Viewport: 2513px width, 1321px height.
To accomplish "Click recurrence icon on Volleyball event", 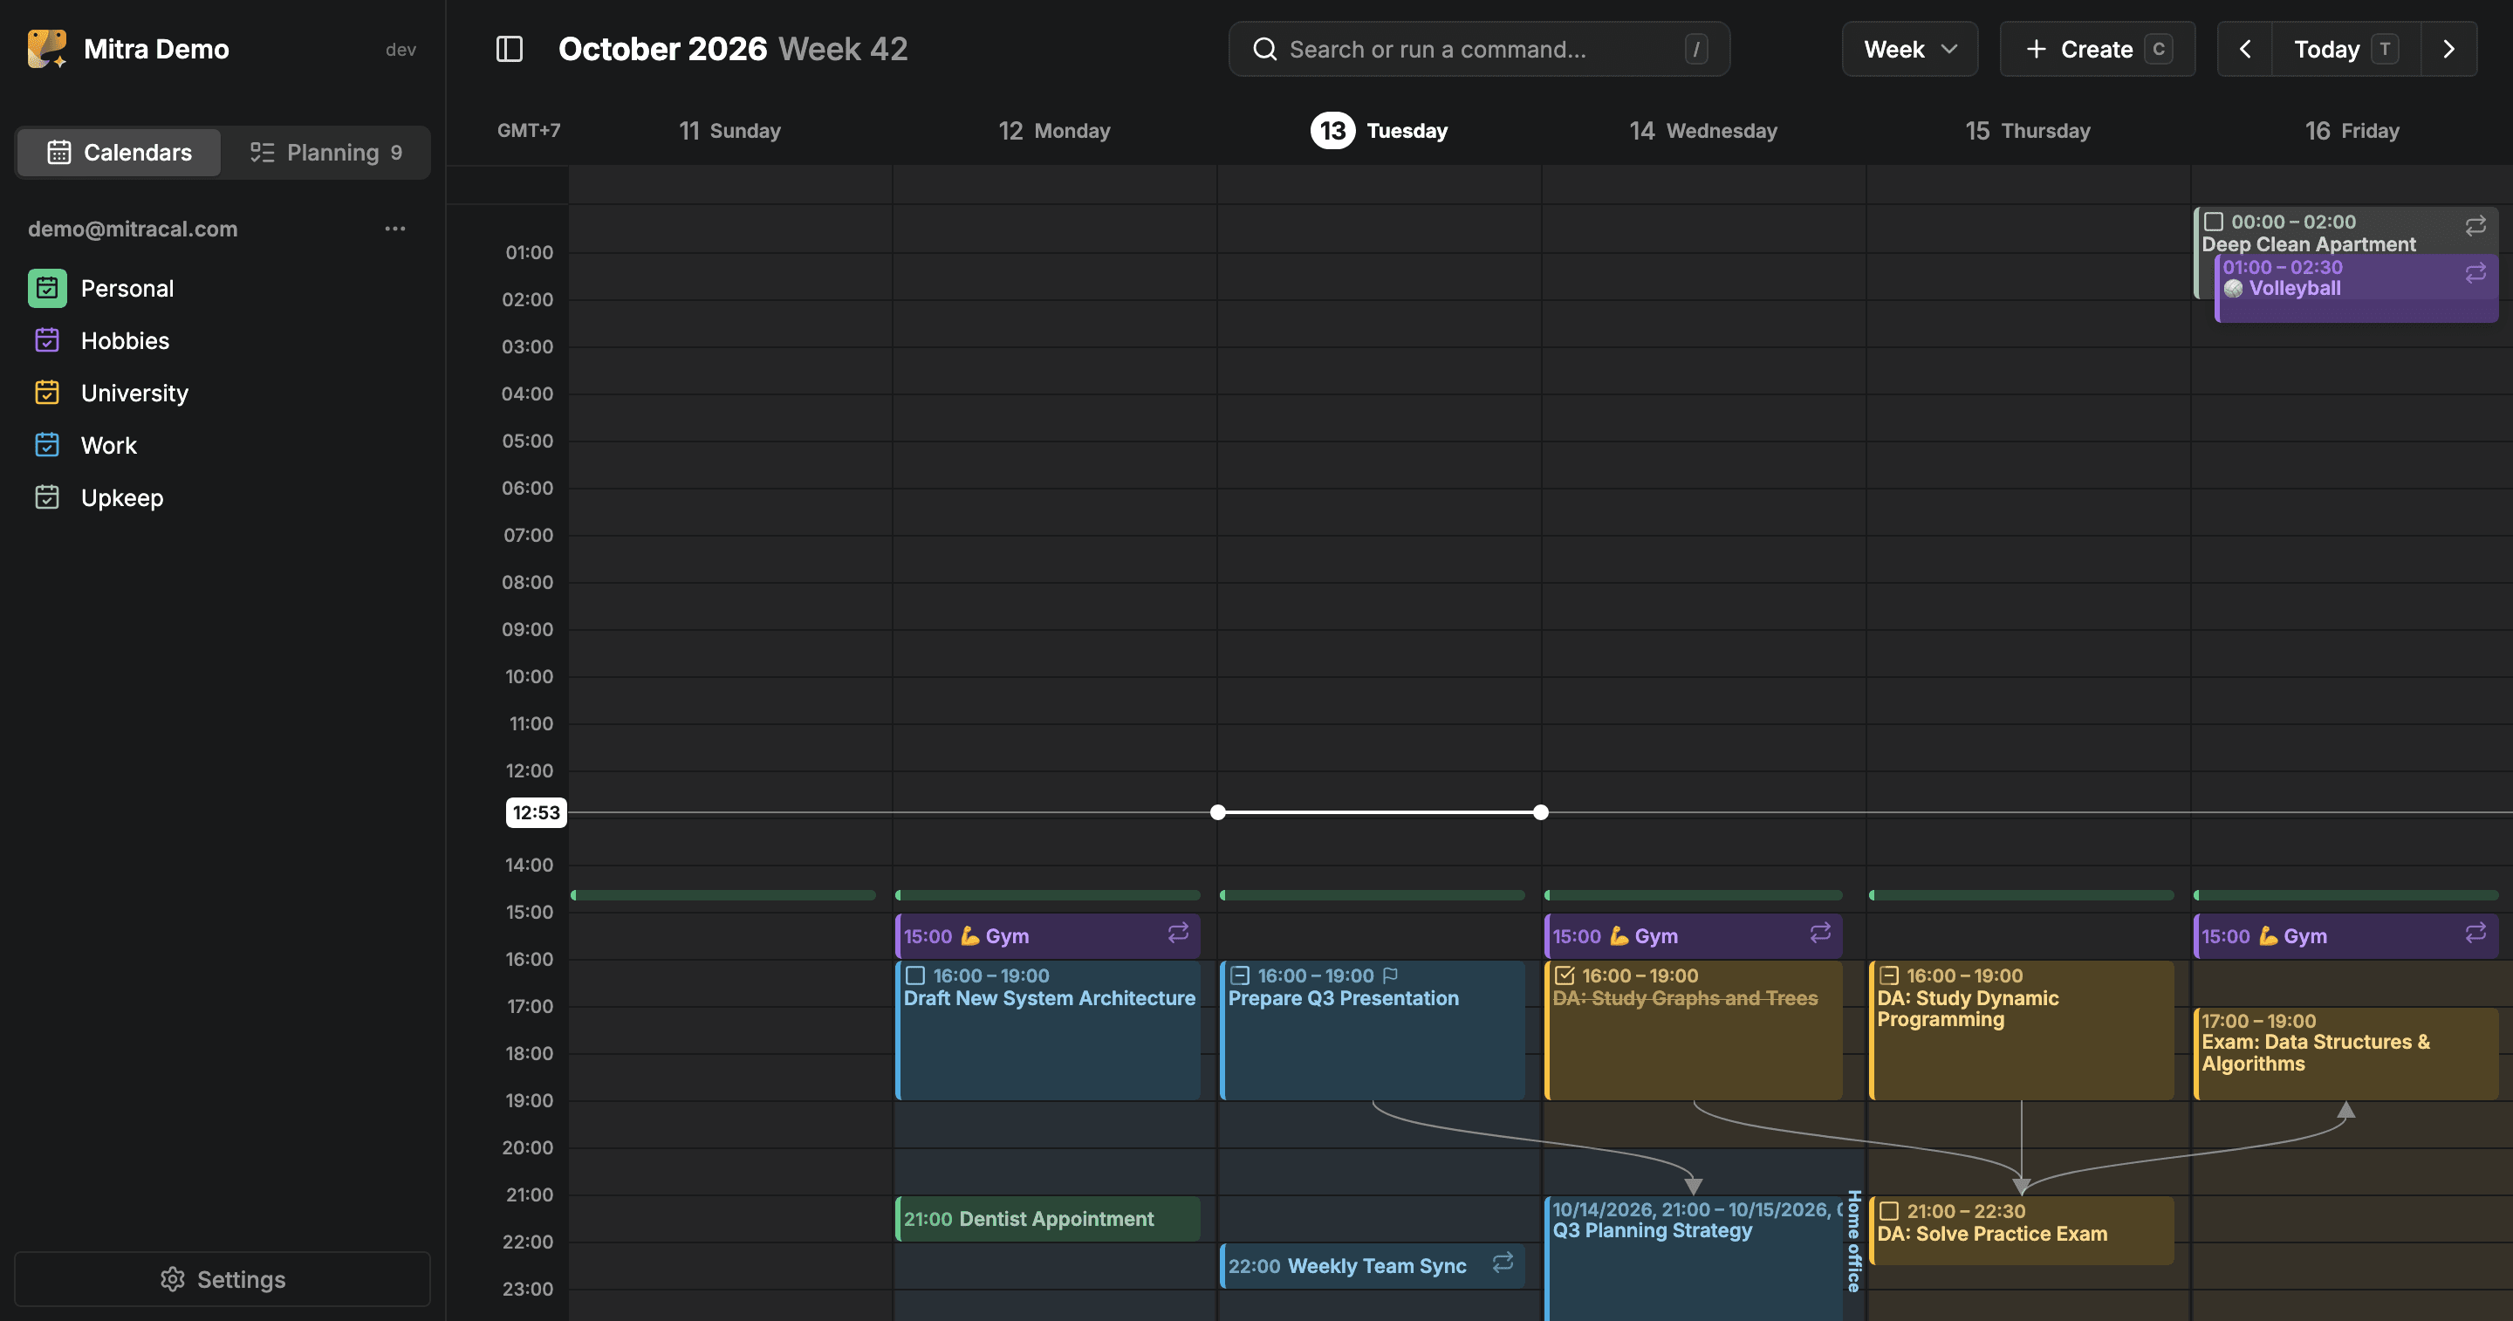I will (2476, 273).
